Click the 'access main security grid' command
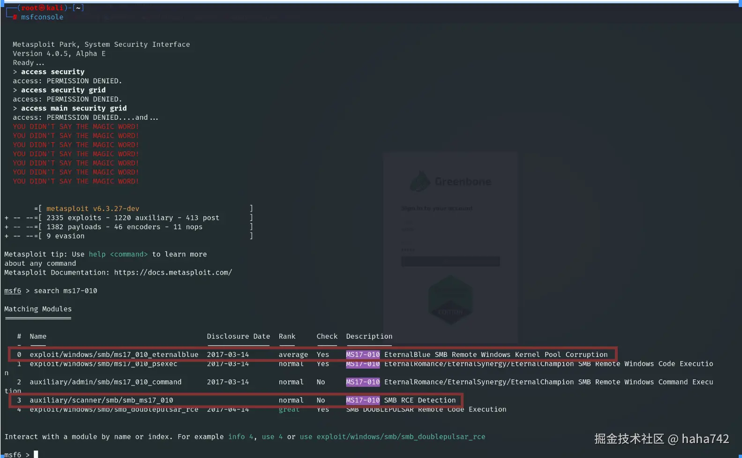 pyautogui.click(x=74, y=108)
